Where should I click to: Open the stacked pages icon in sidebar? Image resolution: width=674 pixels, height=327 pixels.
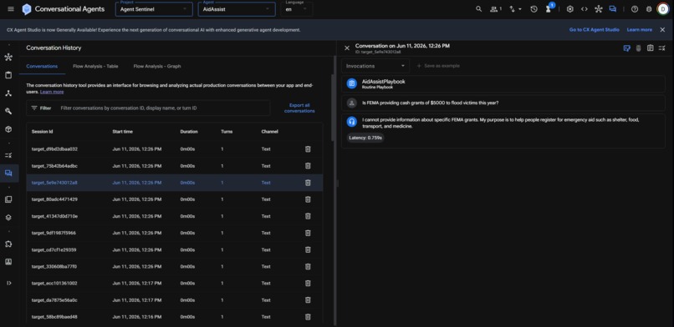8,199
